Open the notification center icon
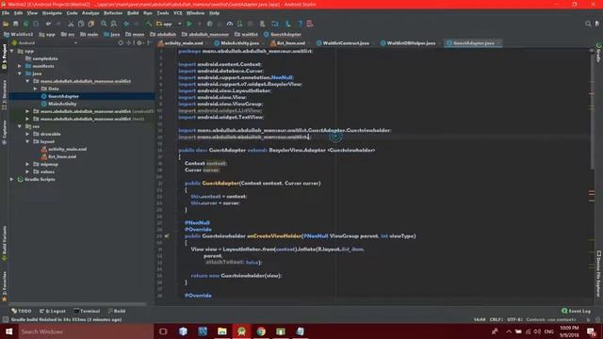 point(591,331)
